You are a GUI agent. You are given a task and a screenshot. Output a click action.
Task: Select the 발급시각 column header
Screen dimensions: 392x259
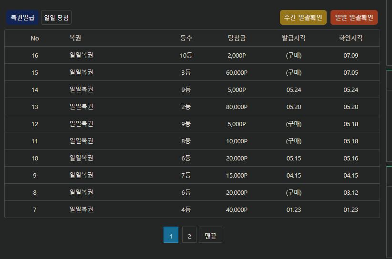(x=294, y=38)
